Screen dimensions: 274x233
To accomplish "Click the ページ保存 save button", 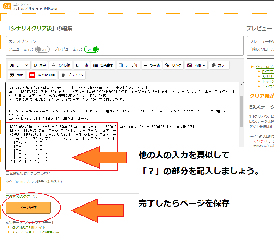I will point(28,208).
